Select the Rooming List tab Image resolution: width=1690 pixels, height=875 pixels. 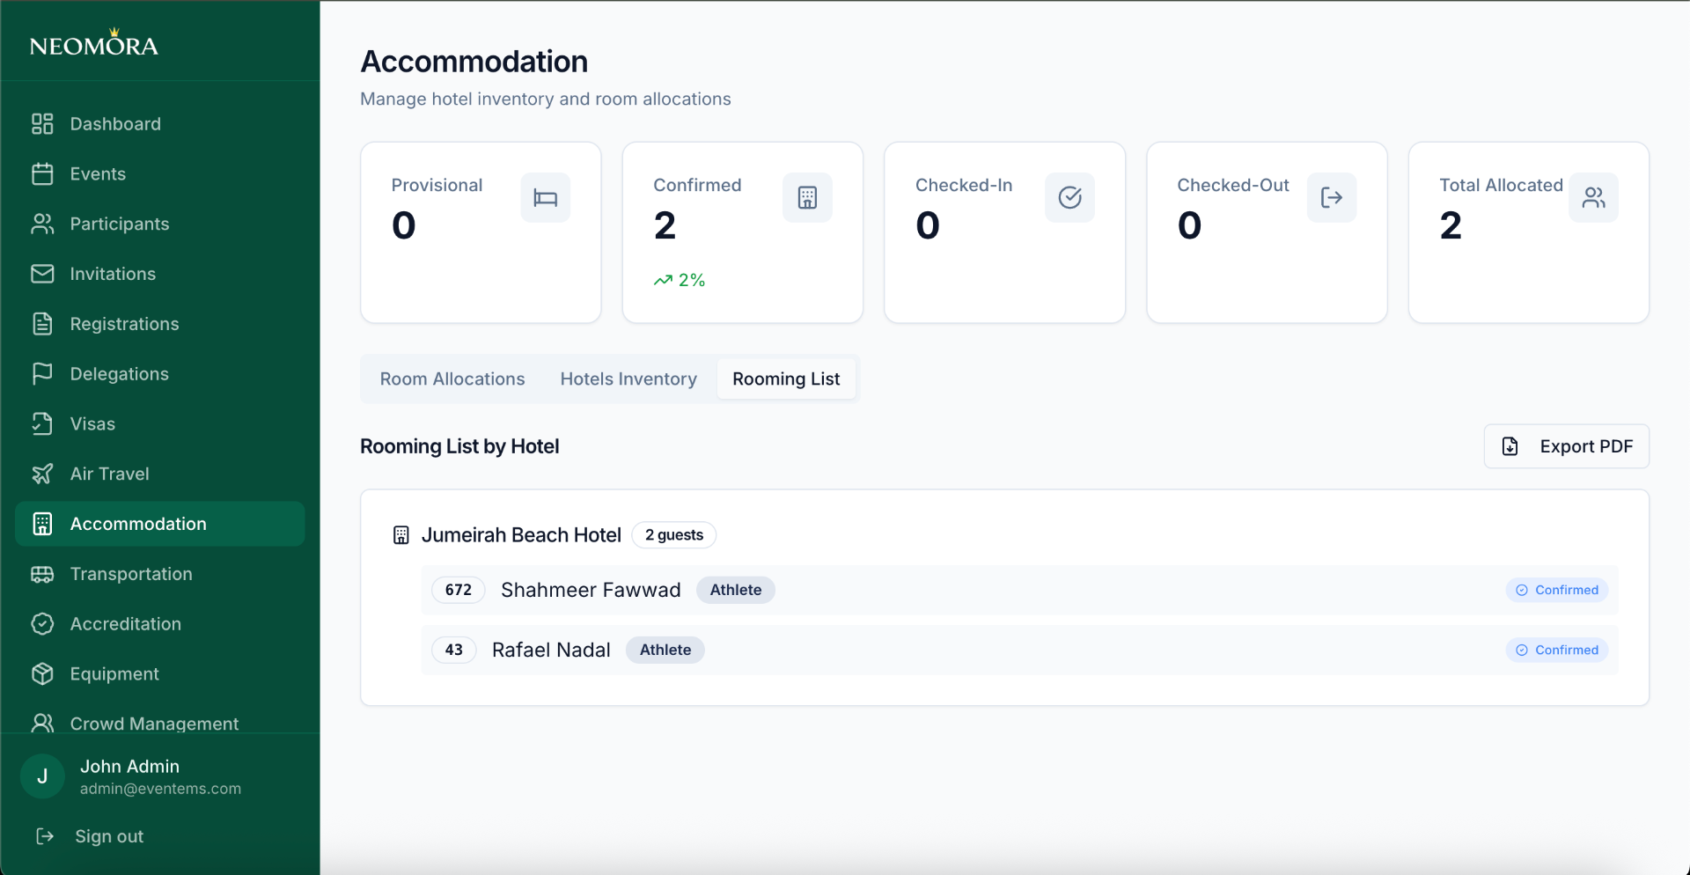(786, 379)
